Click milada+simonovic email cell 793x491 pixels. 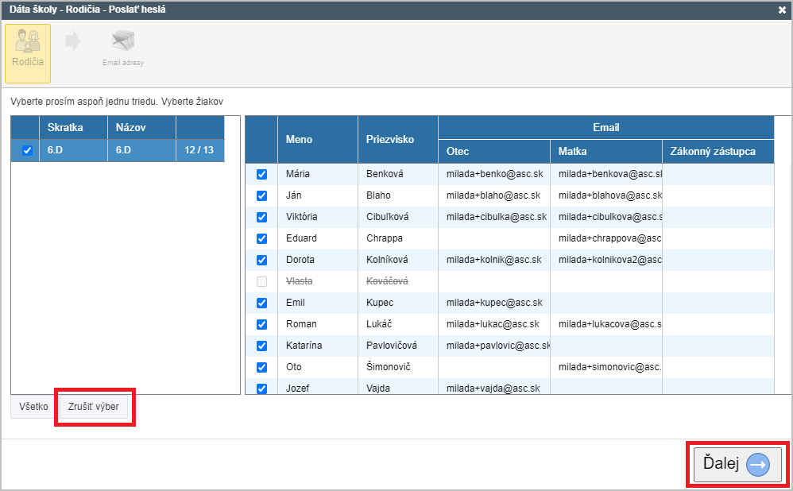coord(606,367)
